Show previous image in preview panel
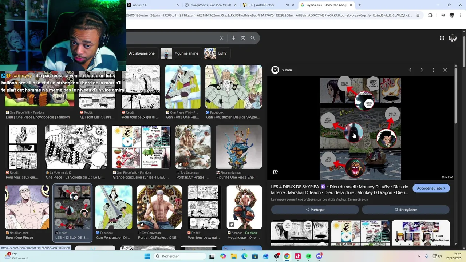Image resolution: width=466 pixels, height=262 pixels. click(410, 70)
